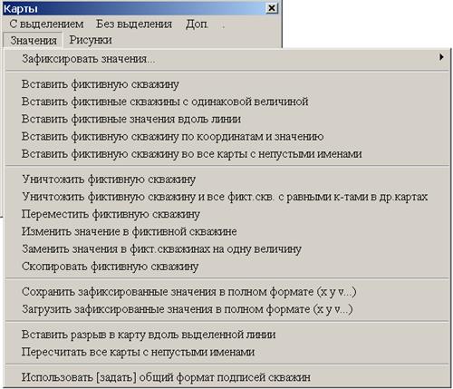Screen dimensions: 453x389
Task: Select 'Вставить разрыв в карту вдоль выделенной линии'
Action: 227,335
